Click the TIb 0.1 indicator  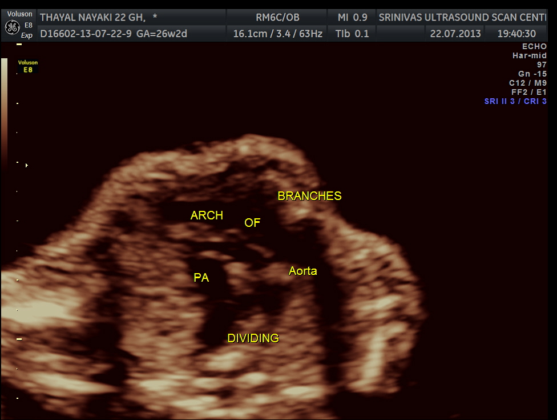pos(353,34)
